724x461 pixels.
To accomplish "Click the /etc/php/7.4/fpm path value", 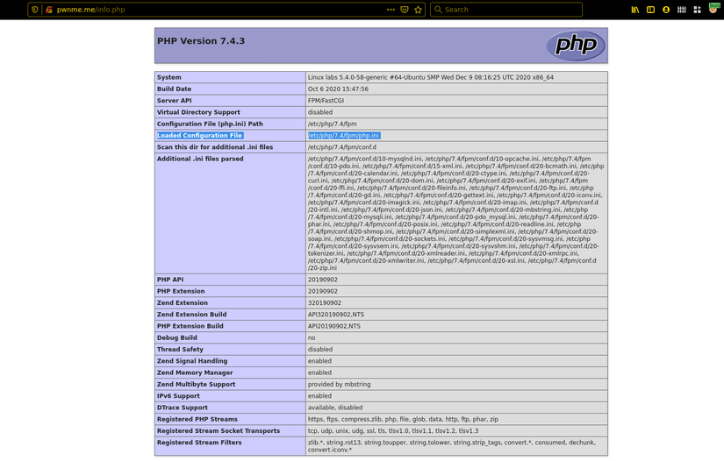I will tap(333, 124).
